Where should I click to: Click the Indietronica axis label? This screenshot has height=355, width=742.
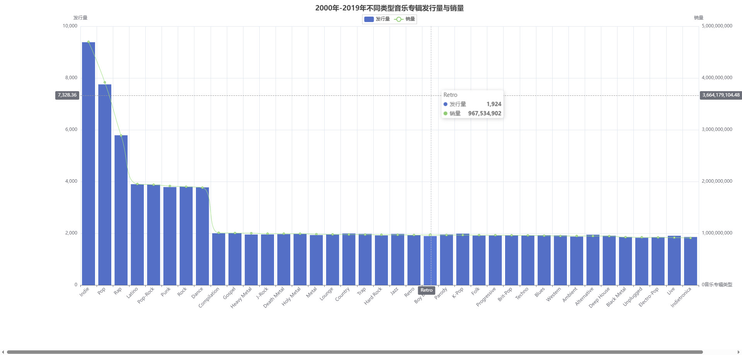681,297
